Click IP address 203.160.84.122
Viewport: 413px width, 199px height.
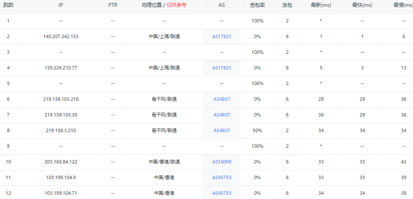(x=61, y=162)
